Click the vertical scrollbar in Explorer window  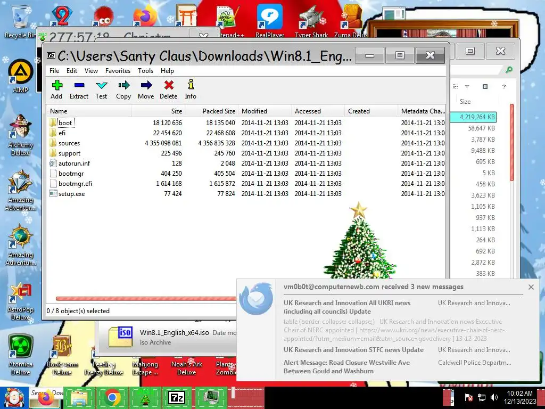512,142
